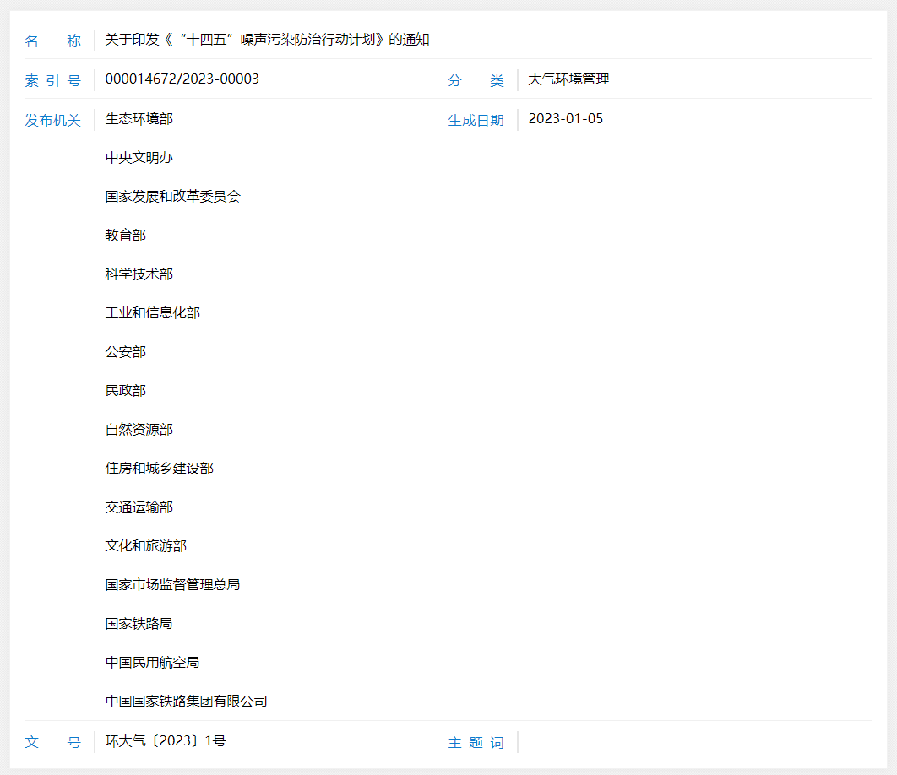
Task: Click 科学技术部 in the list
Action: pos(136,274)
